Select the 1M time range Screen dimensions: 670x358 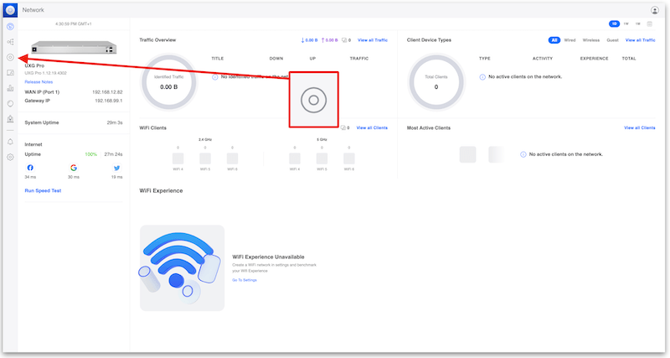coord(637,24)
